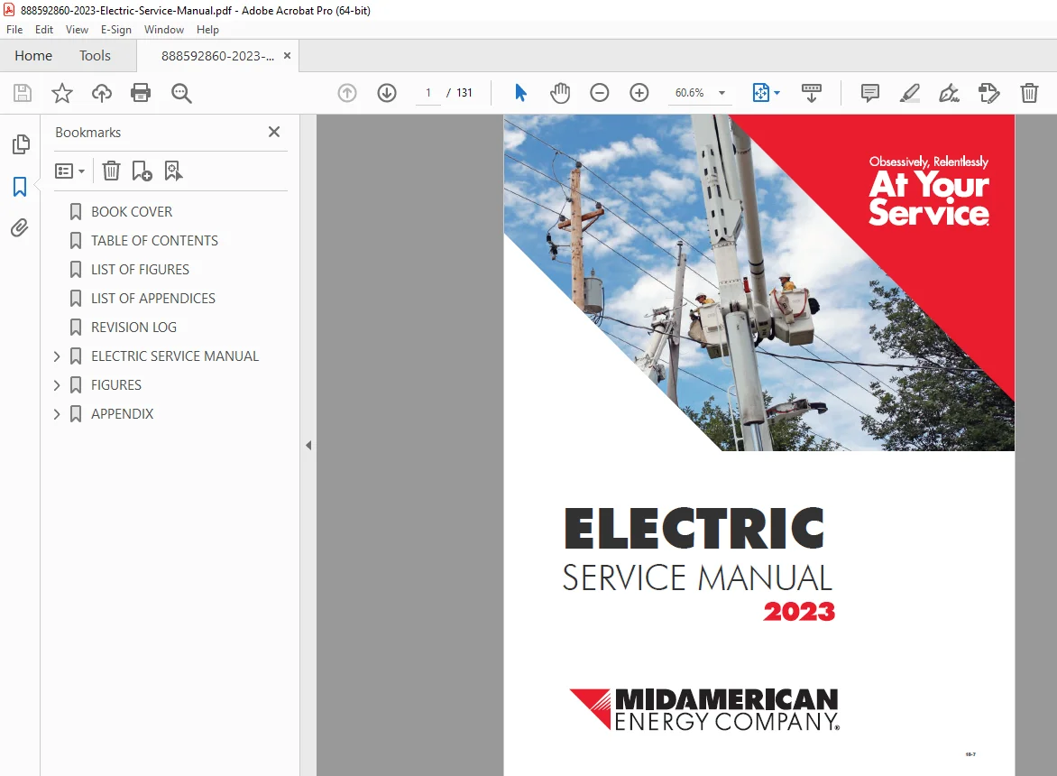Open the Window menu
This screenshot has width=1057, height=776.
pyautogui.click(x=164, y=30)
